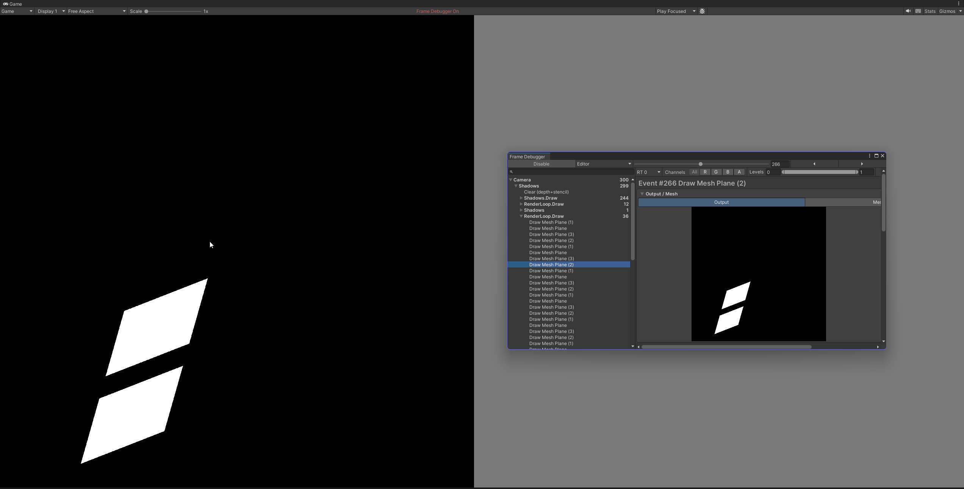
Task: Toggle the All channels button
Action: [x=694, y=172]
